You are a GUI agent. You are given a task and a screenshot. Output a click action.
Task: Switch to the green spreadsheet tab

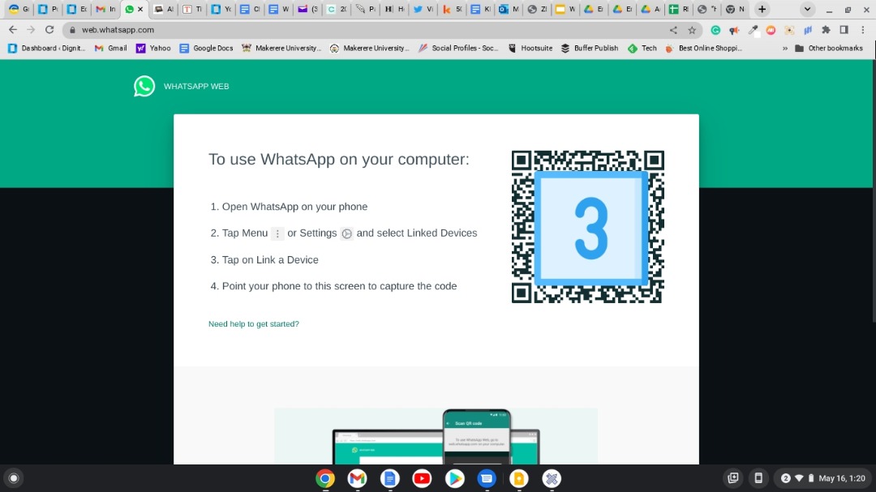pyautogui.click(x=680, y=9)
